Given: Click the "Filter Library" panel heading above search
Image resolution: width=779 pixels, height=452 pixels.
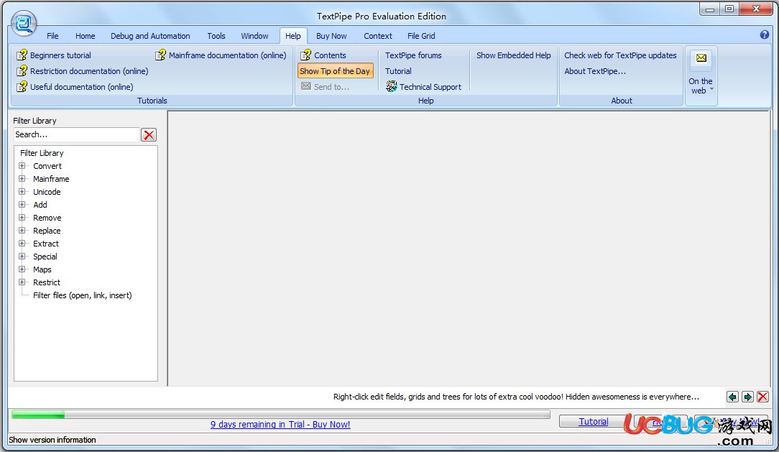Looking at the screenshot, I should 34,121.
